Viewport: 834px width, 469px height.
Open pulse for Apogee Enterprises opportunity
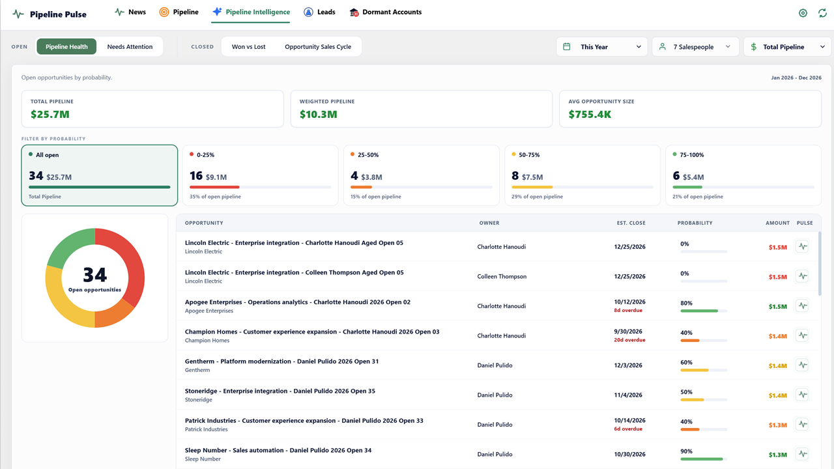802,306
